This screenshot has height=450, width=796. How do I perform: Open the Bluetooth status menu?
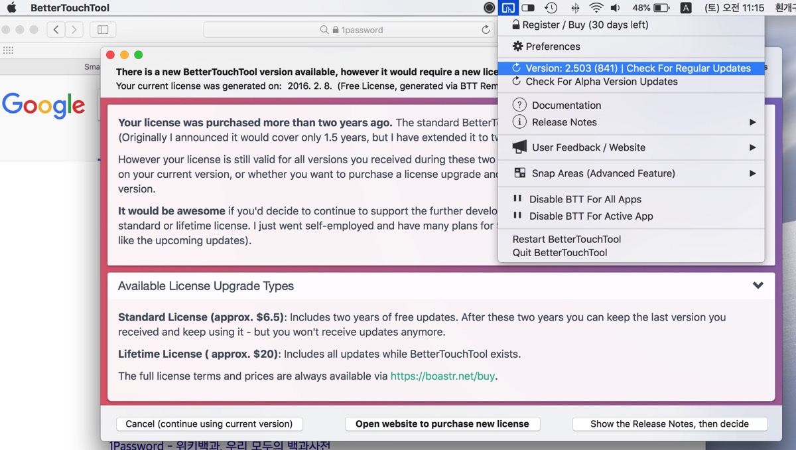(575, 8)
